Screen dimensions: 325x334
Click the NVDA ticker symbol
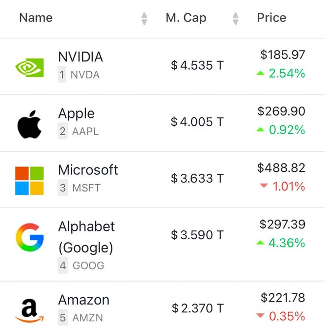click(x=85, y=75)
